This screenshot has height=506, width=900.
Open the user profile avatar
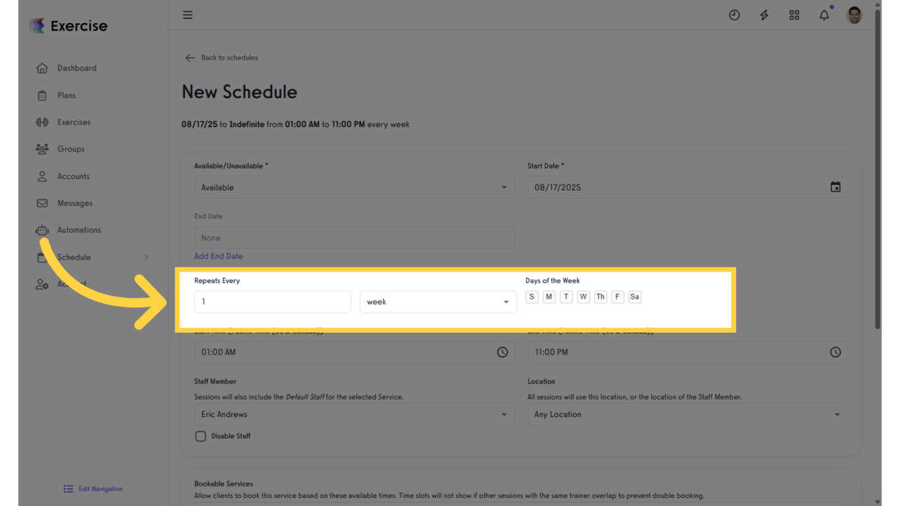[854, 15]
